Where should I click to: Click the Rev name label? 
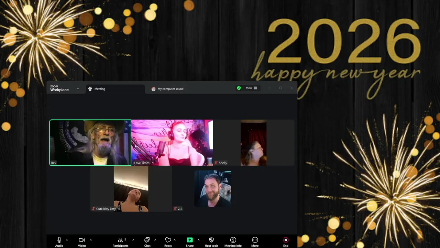coord(54,163)
